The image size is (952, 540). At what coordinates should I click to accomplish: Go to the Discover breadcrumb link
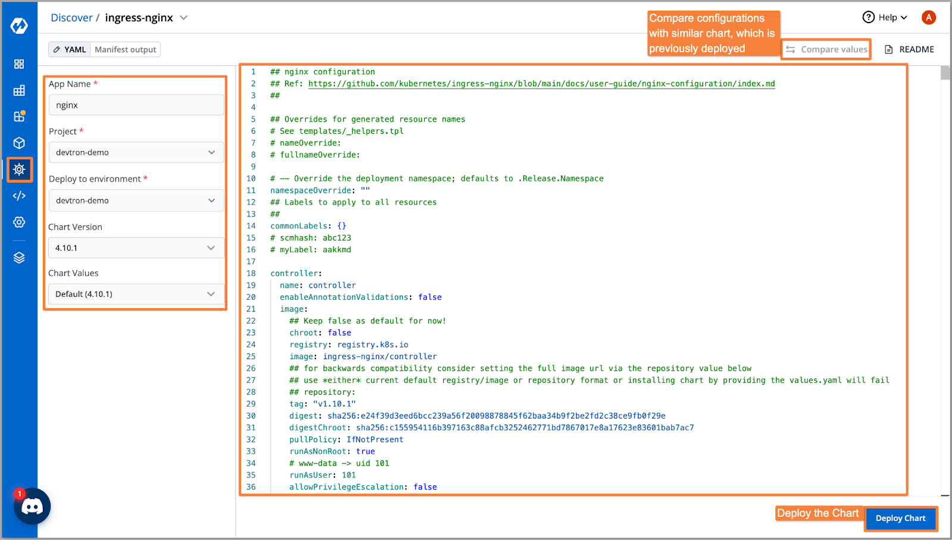[71, 18]
